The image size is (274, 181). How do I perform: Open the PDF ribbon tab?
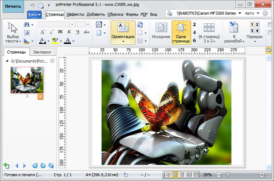coord(144,15)
